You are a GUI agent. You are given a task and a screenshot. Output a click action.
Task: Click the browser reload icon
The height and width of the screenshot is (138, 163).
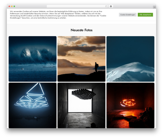pos(106,7)
